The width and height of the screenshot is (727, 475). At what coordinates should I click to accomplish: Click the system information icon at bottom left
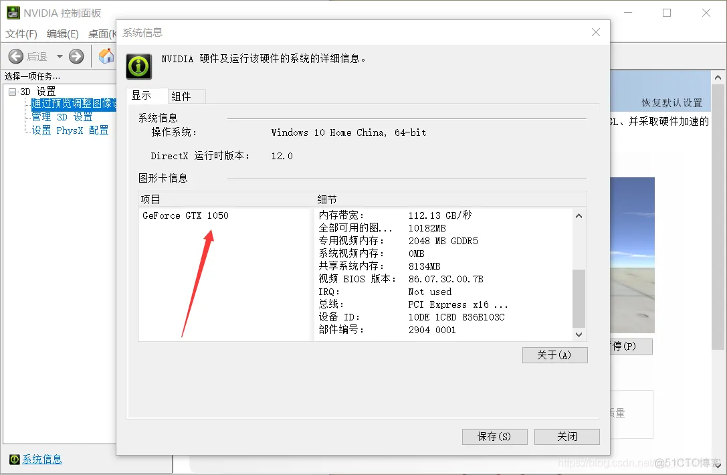(x=14, y=459)
